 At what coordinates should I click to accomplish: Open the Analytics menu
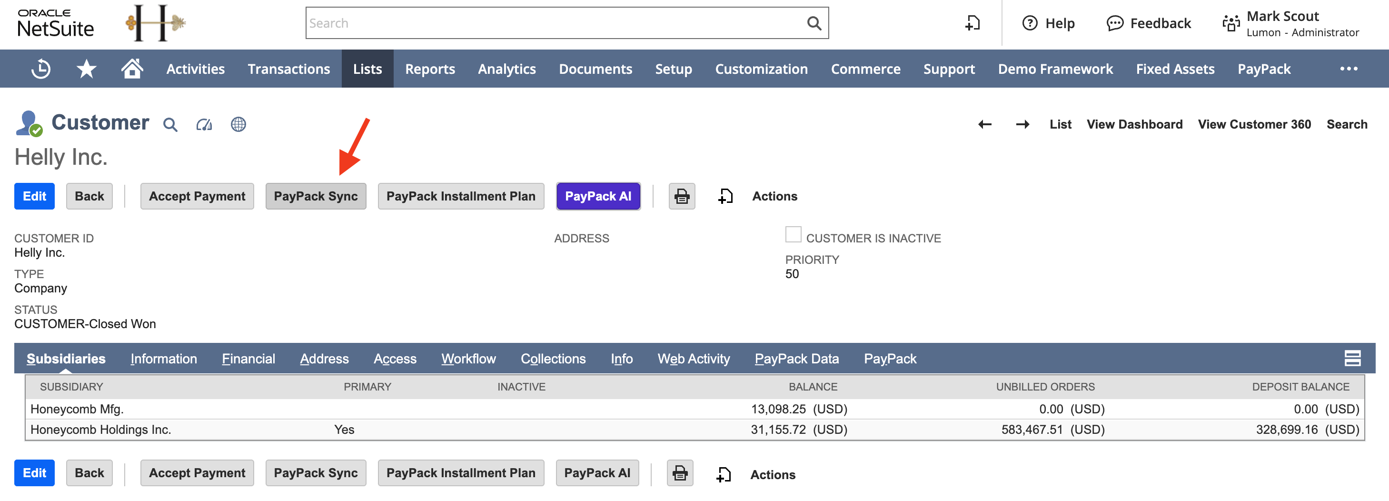pos(506,69)
